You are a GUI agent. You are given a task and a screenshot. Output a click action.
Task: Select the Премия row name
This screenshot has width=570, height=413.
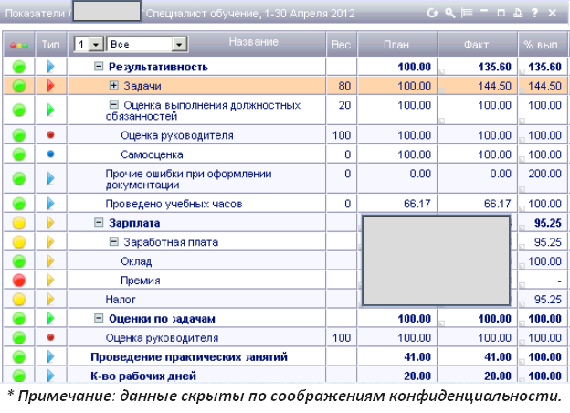click(x=141, y=281)
